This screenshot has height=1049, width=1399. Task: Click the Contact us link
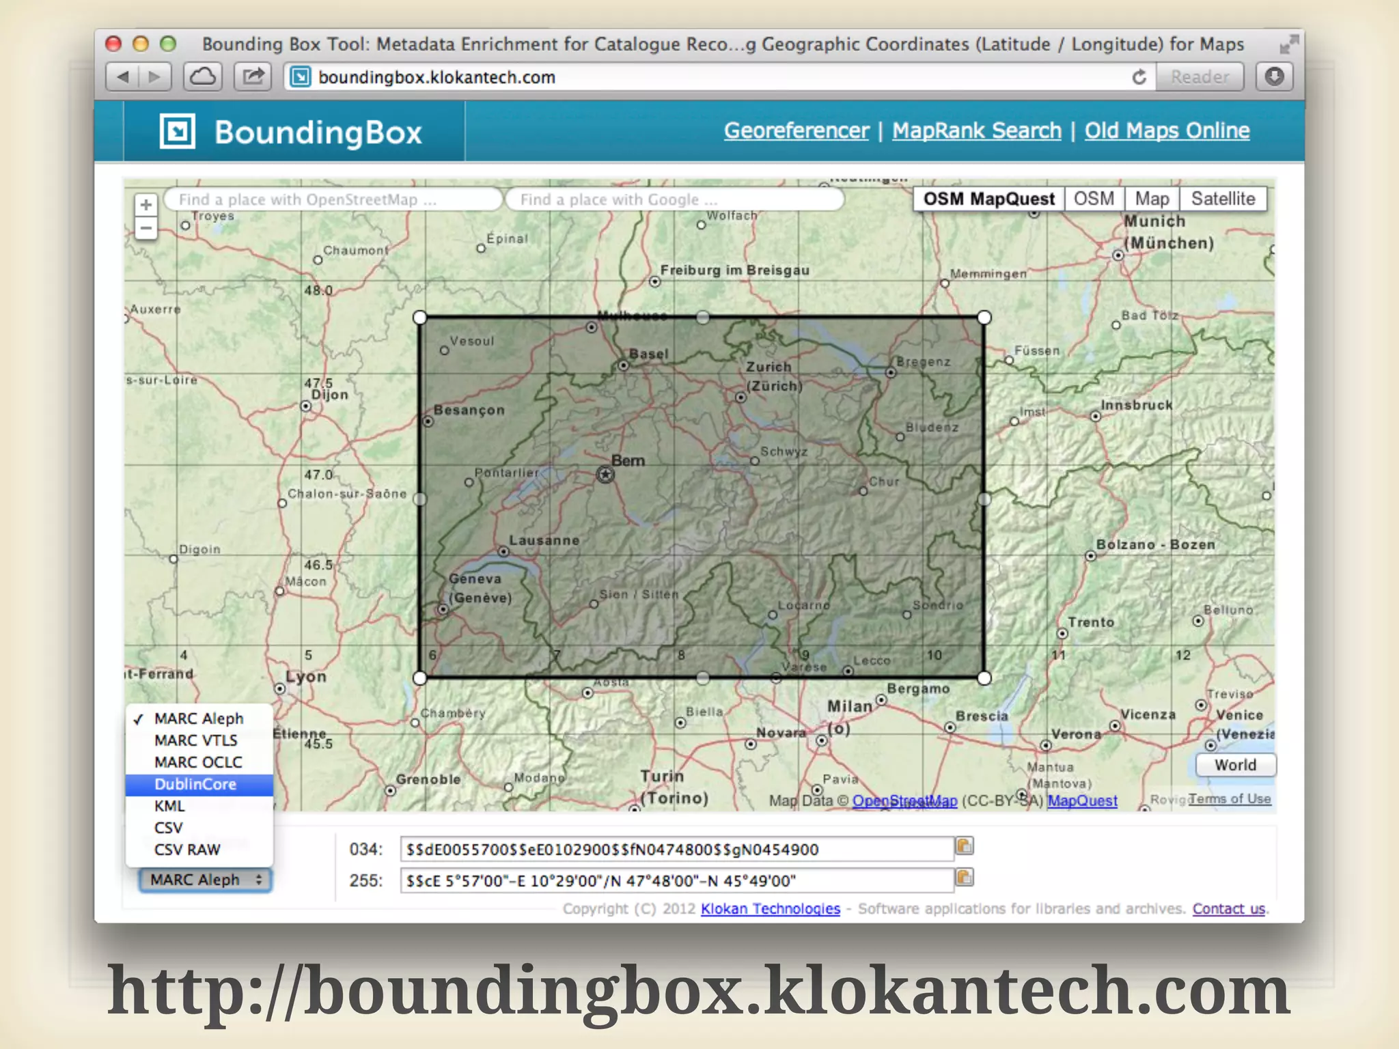coord(1229,908)
